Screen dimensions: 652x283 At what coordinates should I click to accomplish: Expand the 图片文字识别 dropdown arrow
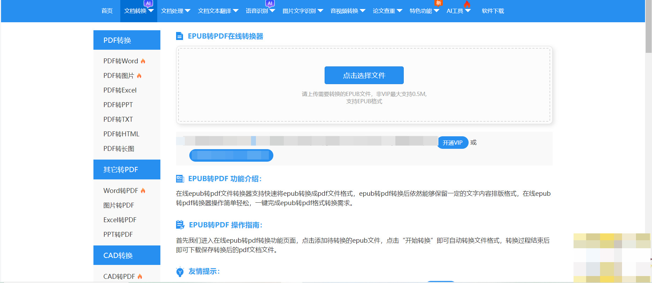tap(320, 11)
